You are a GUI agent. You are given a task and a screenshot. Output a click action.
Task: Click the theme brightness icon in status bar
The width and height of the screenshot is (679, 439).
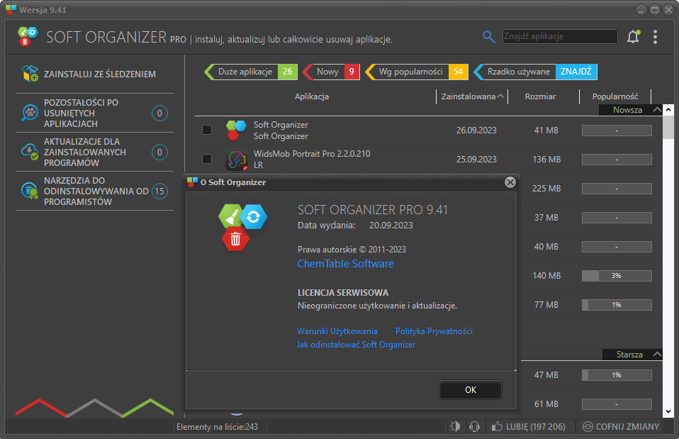[455, 427]
